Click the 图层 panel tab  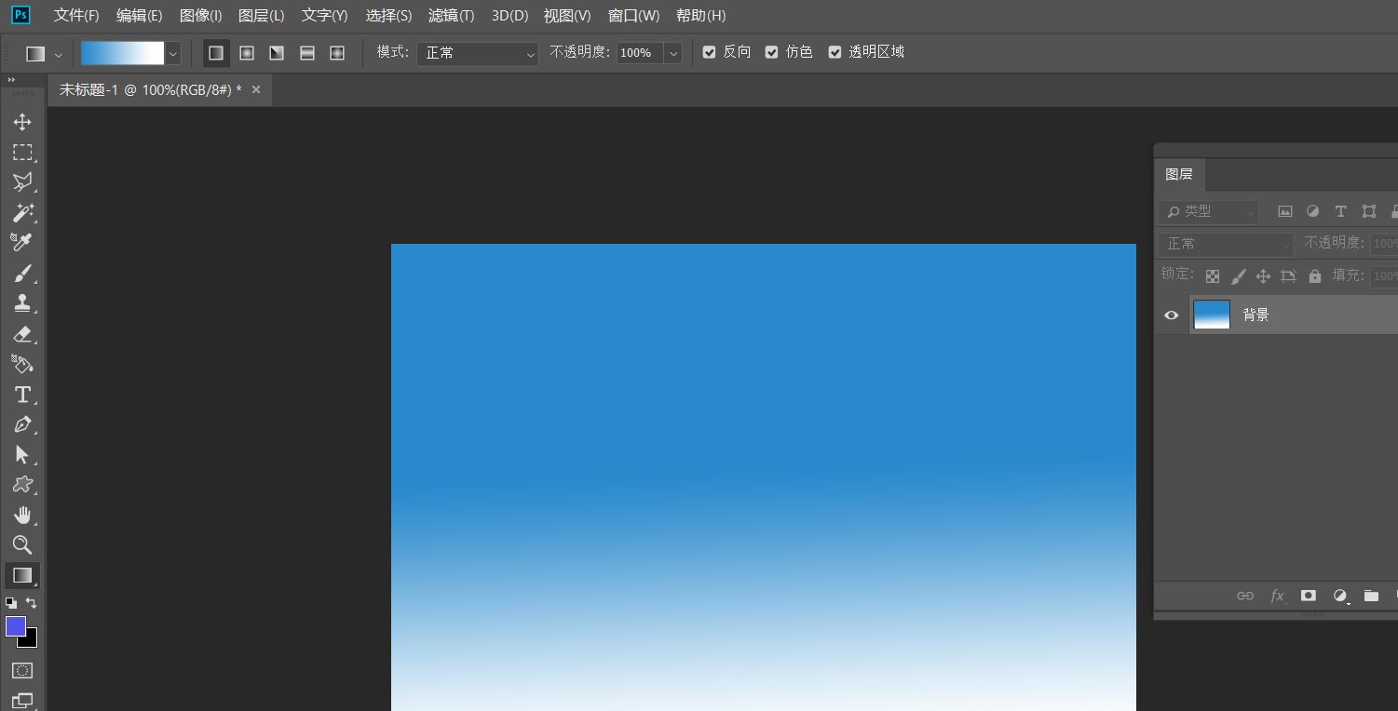(x=1179, y=174)
